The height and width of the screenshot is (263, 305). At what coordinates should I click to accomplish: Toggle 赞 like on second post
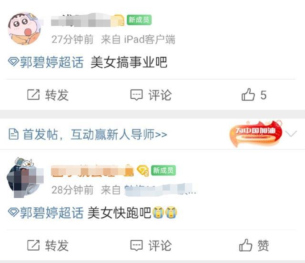click(254, 245)
